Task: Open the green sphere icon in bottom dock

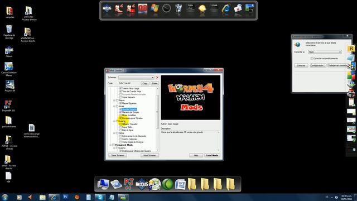Action: [167, 184]
